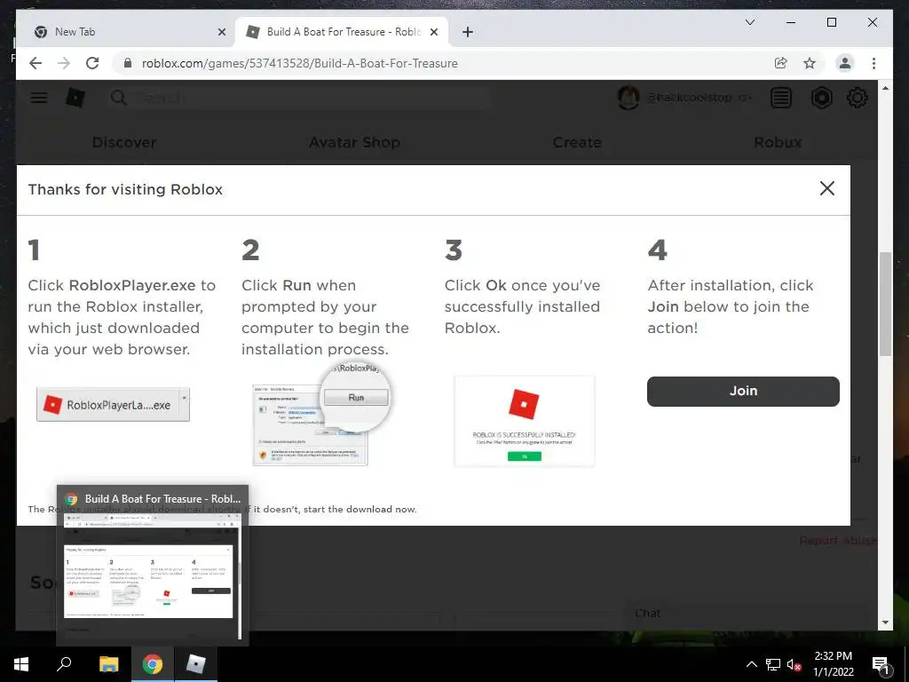Viewport: 909px width, 682px height.
Task: Open the Windows notification center
Action: 881,664
